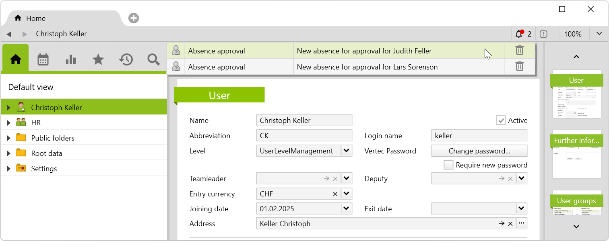Toggle the Active checkbox
The width and height of the screenshot is (609, 241).
click(x=501, y=120)
